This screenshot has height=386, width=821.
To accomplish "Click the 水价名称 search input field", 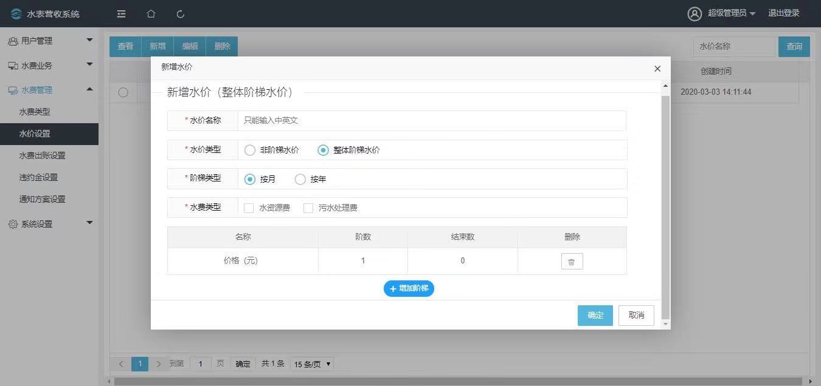I will [x=733, y=46].
